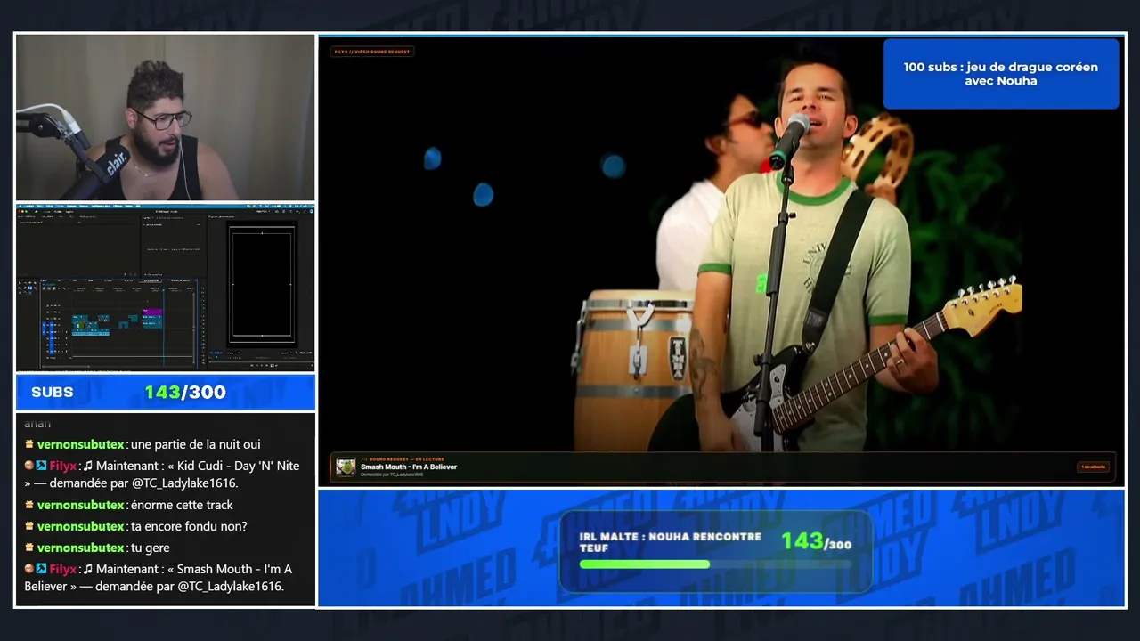Click the blue moderator badge on Filyx's Kid Cudi message
Viewport: 1140px width, 641px height.
click(x=41, y=466)
